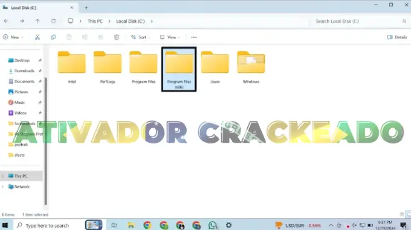Click the Paste icon in toolbar
This screenshot has height=230, width=411.
point(69,37)
